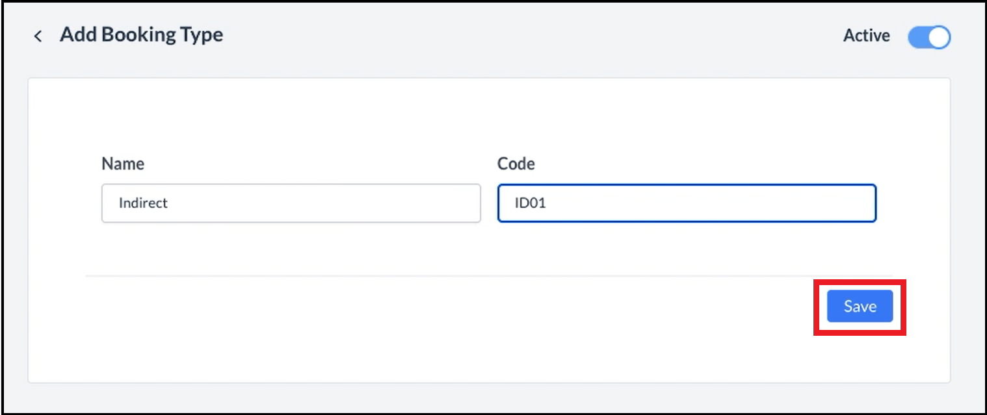The height and width of the screenshot is (415, 987).
Task: Focus the Name input field
Action: tap(291, 203)
